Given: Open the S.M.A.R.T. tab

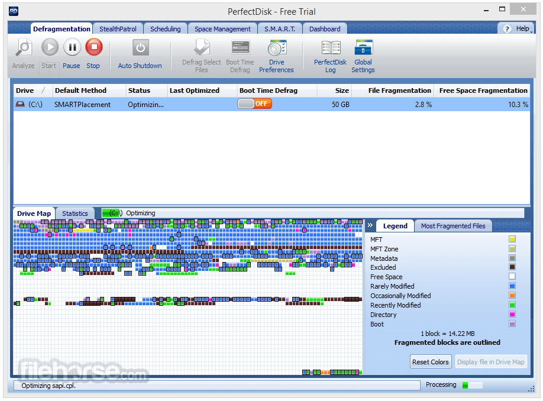Looking at the screenshot, I should click(x=280, y=29).
